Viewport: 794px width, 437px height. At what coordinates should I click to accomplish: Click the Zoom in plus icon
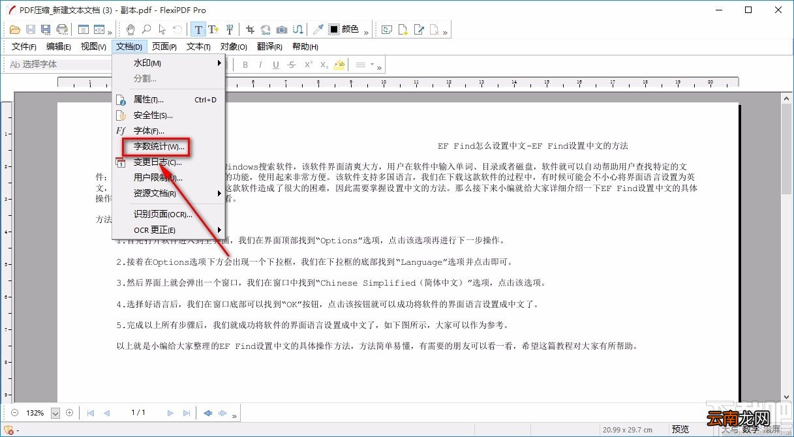[69, 413]
